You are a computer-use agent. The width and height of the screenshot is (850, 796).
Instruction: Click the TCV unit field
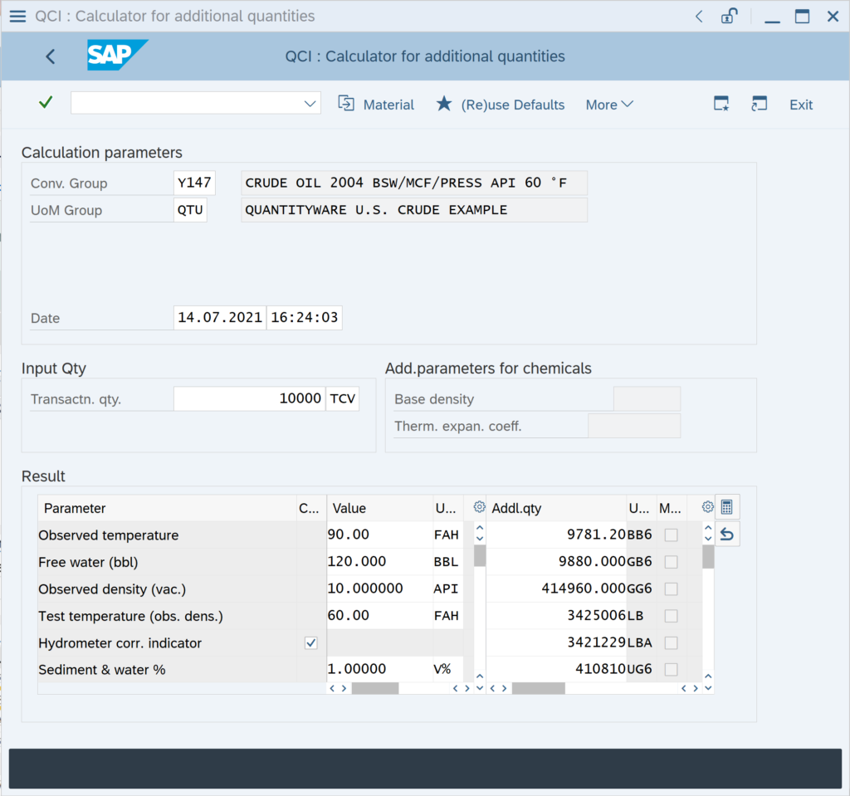click(x=343, y=398)
